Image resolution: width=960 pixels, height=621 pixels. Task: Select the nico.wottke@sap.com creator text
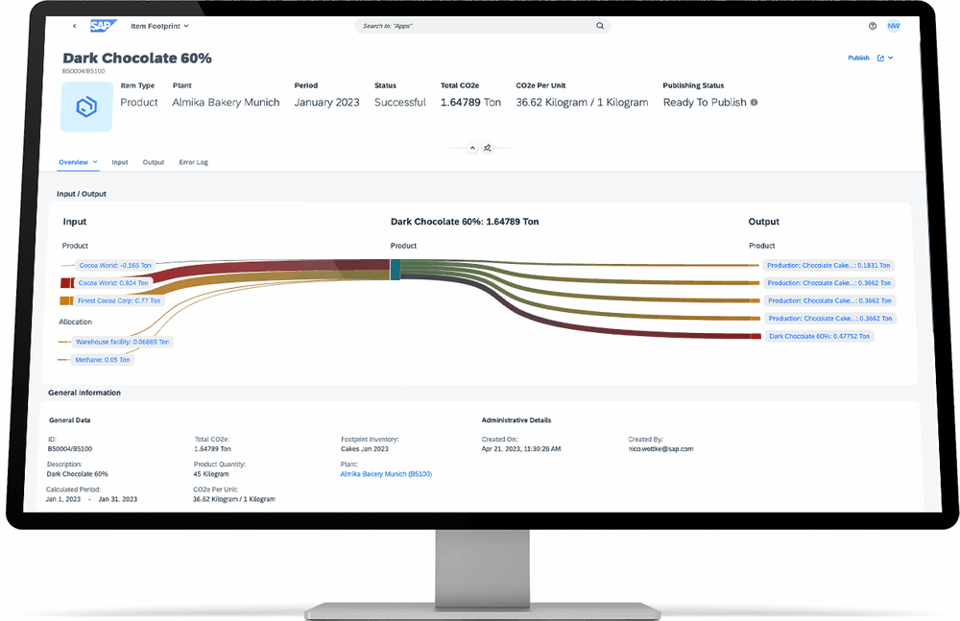660,449
